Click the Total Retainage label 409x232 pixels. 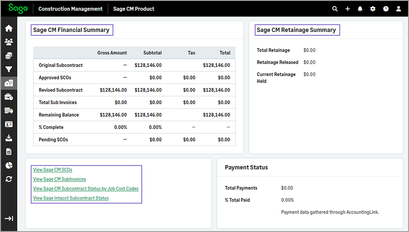tap(273, 50)
